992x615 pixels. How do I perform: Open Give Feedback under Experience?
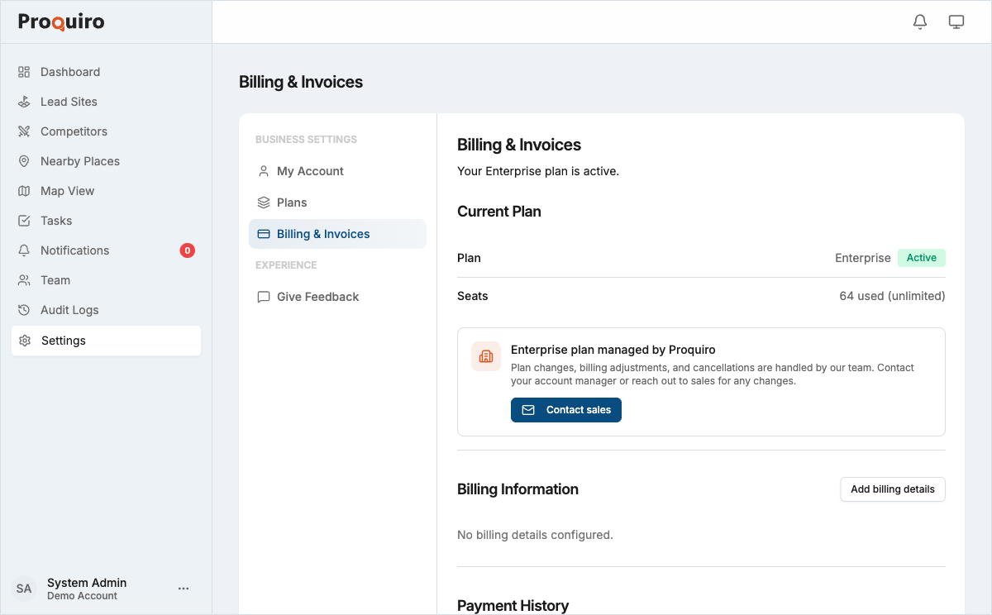(318, 296)
